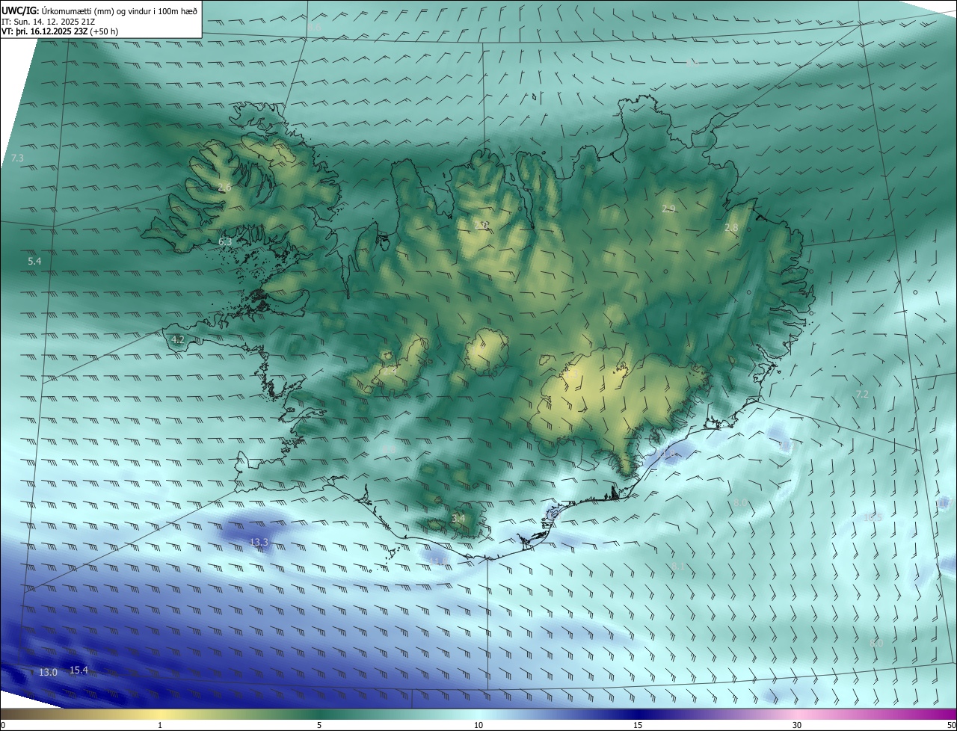Click the 7.3 precipitation value label
957x731 pixels.
(x=18, y=158)
